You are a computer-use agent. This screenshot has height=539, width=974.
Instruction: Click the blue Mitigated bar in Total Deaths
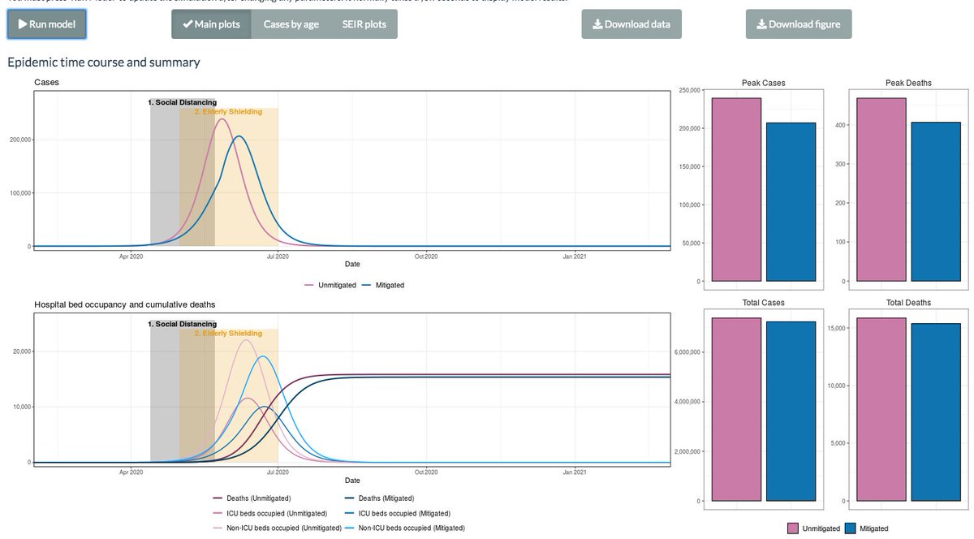936,412
